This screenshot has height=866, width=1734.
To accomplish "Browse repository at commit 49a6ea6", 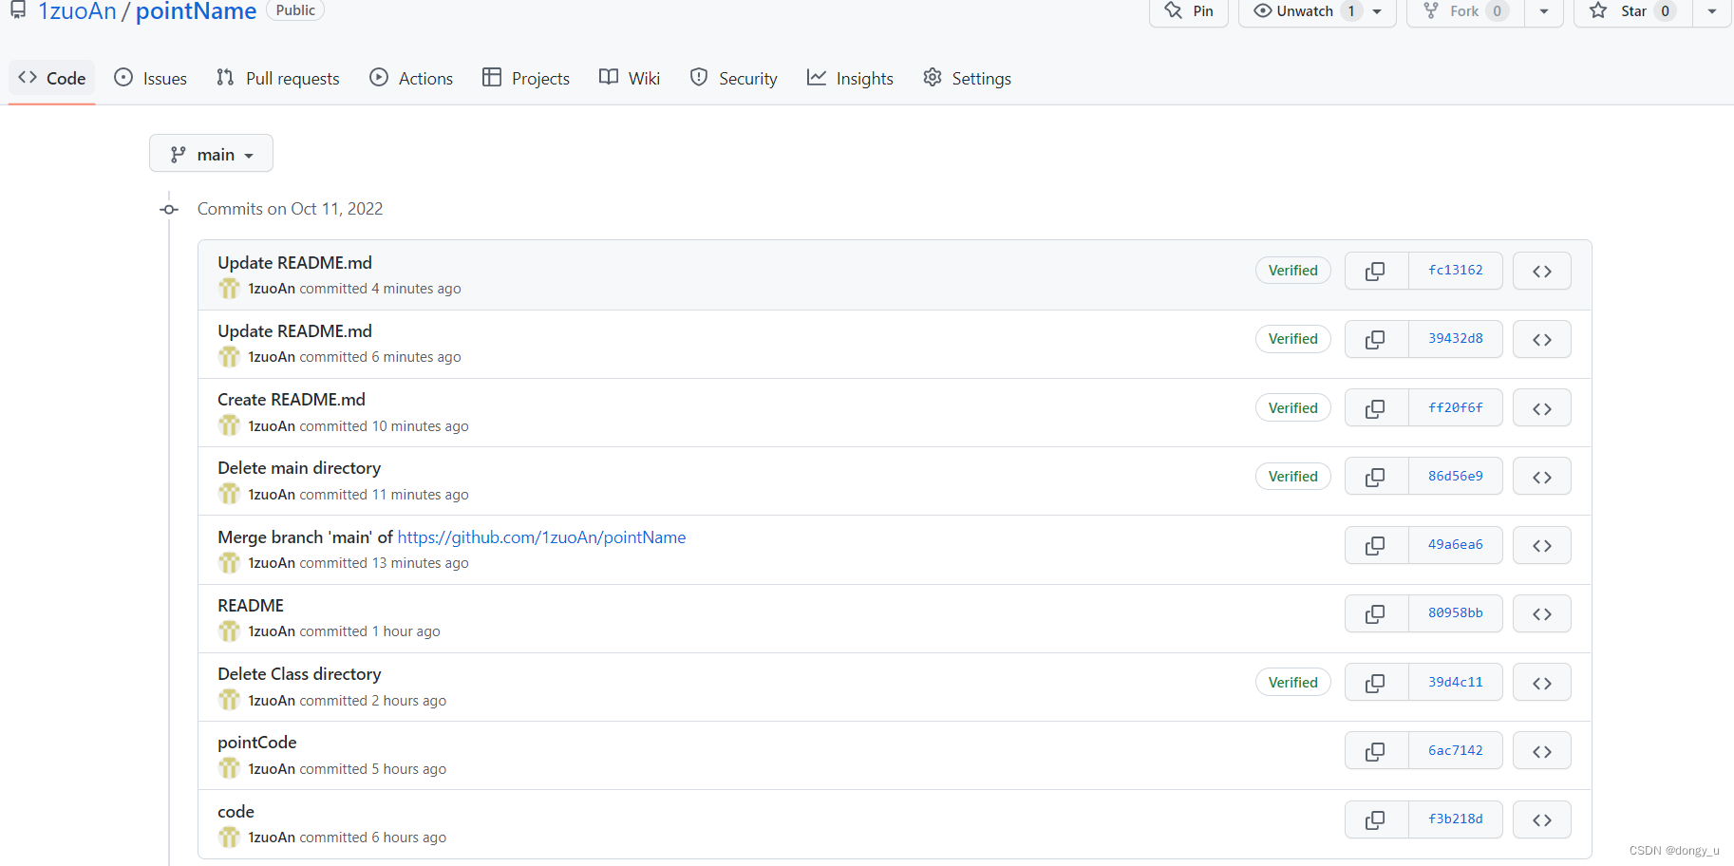I will pyautogui.click(x=1541, y=545).
